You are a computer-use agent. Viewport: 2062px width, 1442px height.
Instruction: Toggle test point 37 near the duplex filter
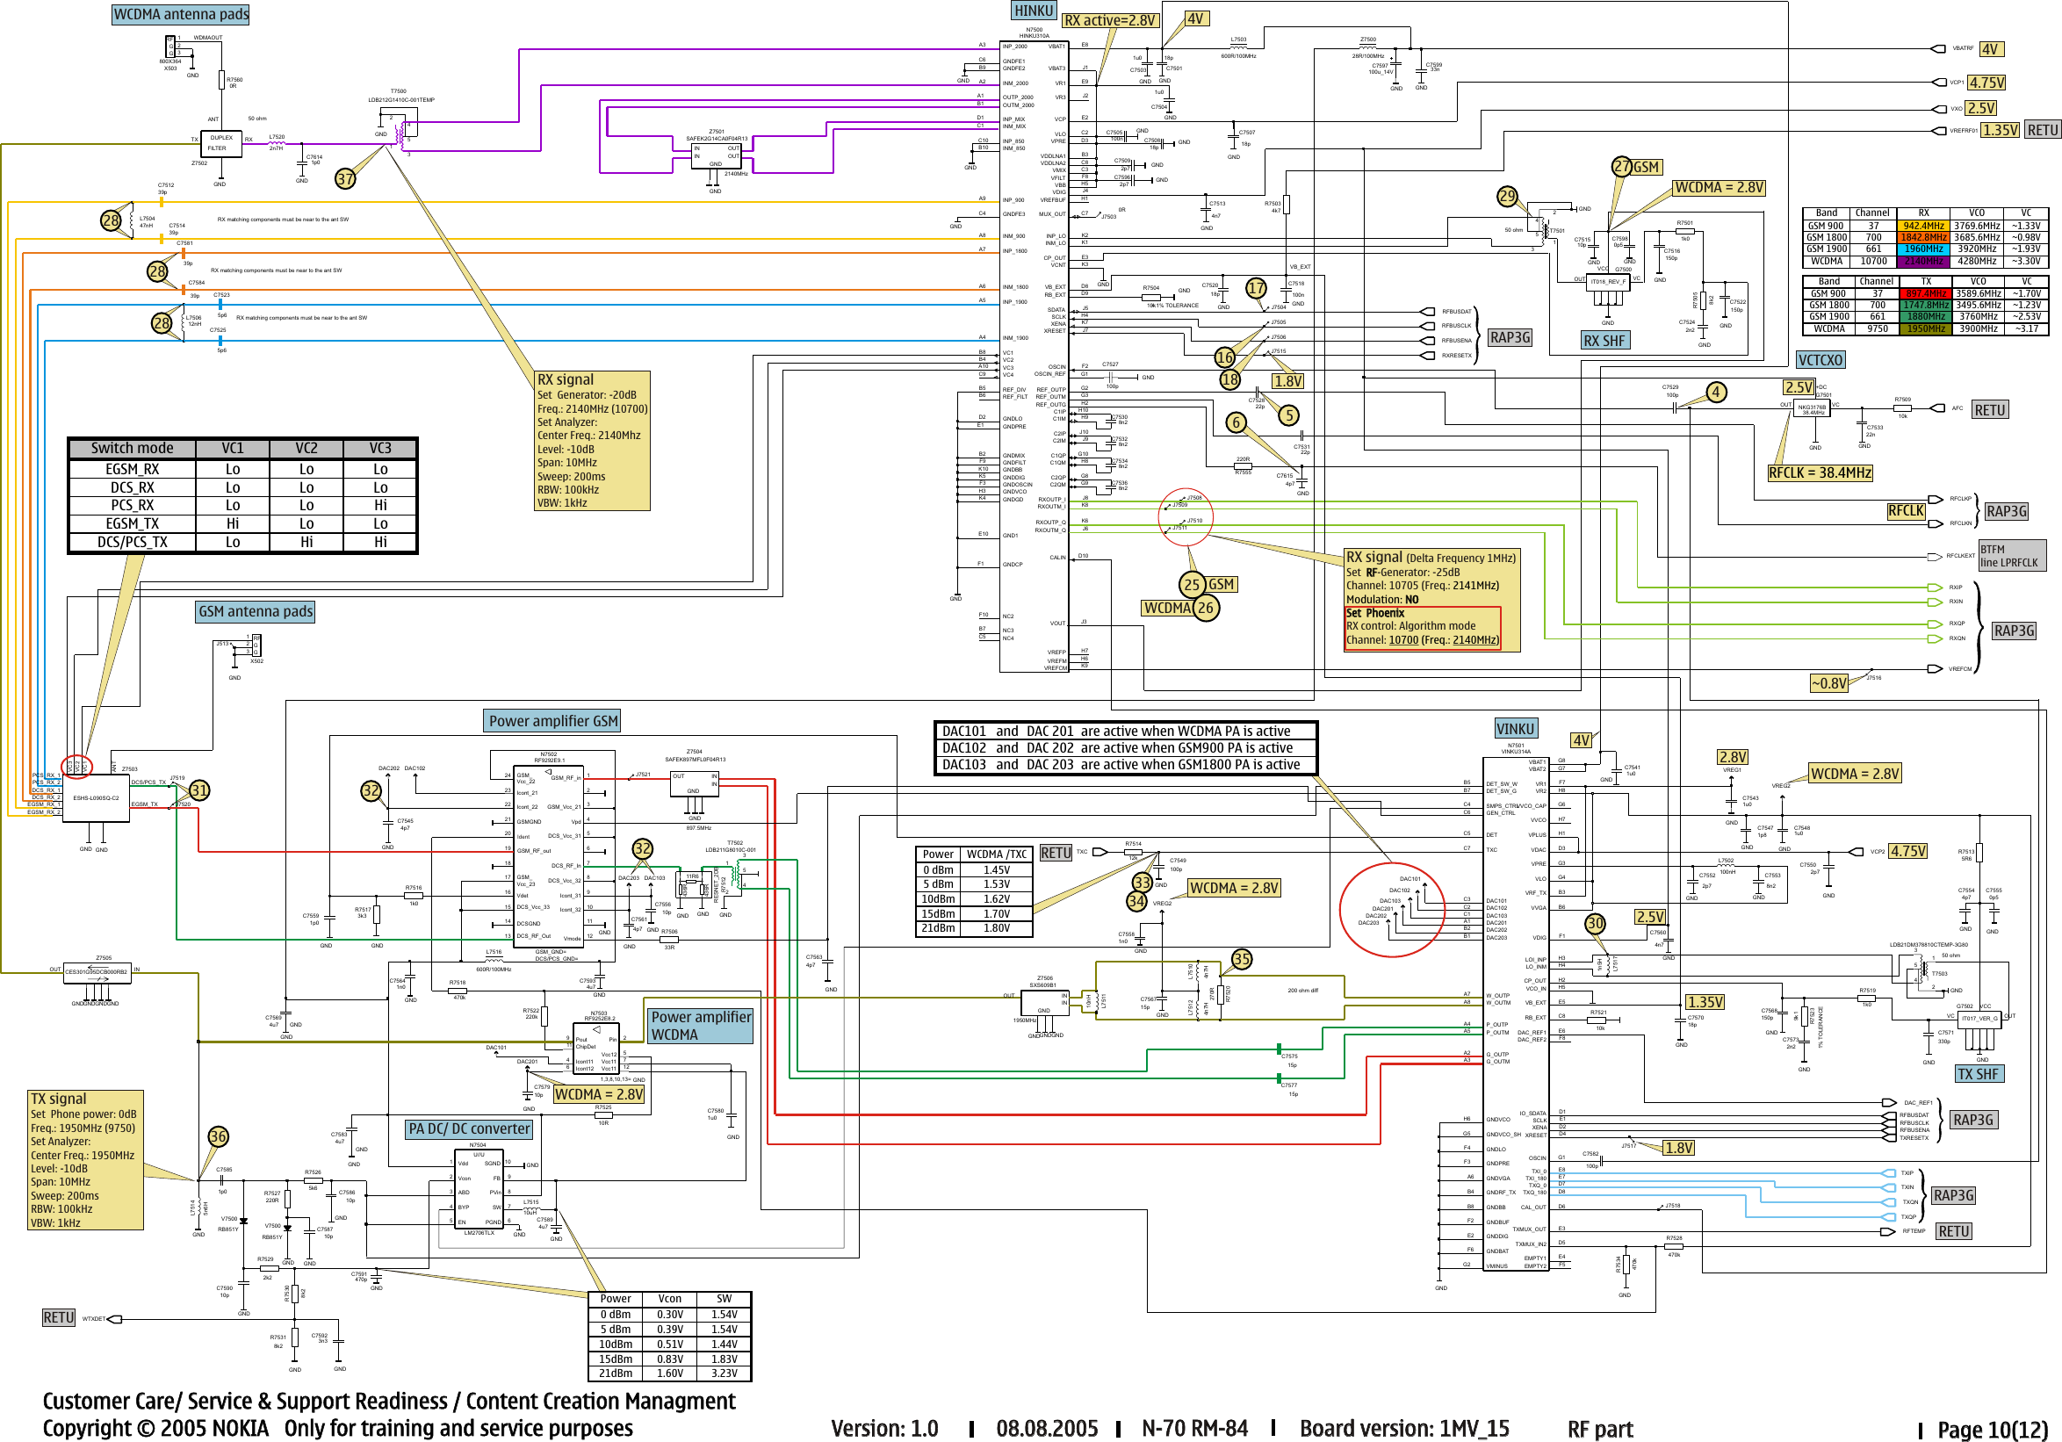[x=345, y=179]
